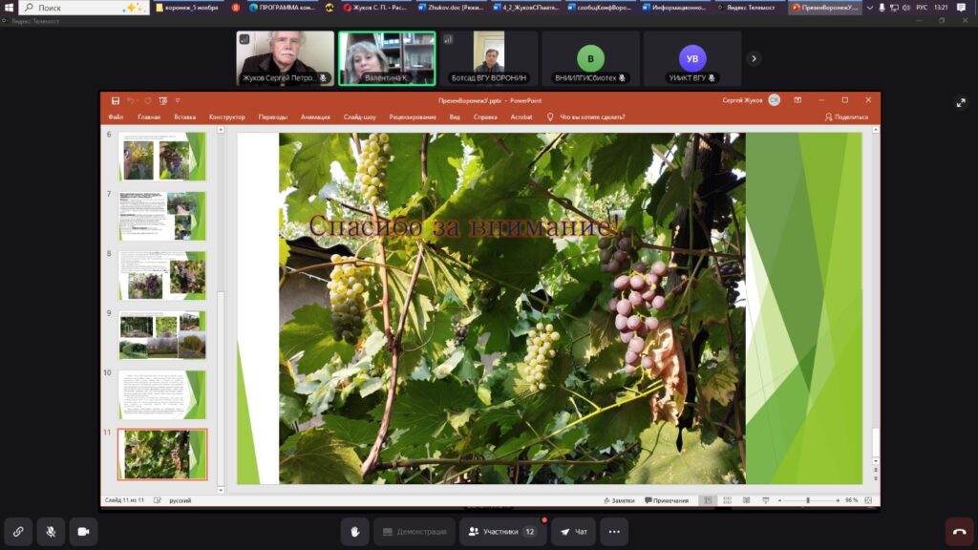Open the Поделиться share option
Viewport: 978px width, 550px height.
click(x=846, y=117)
